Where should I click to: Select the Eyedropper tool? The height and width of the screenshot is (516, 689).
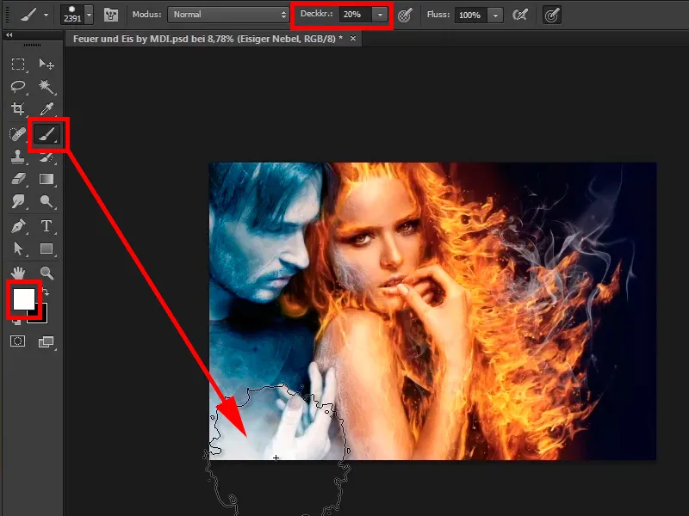tap(47, 108)
